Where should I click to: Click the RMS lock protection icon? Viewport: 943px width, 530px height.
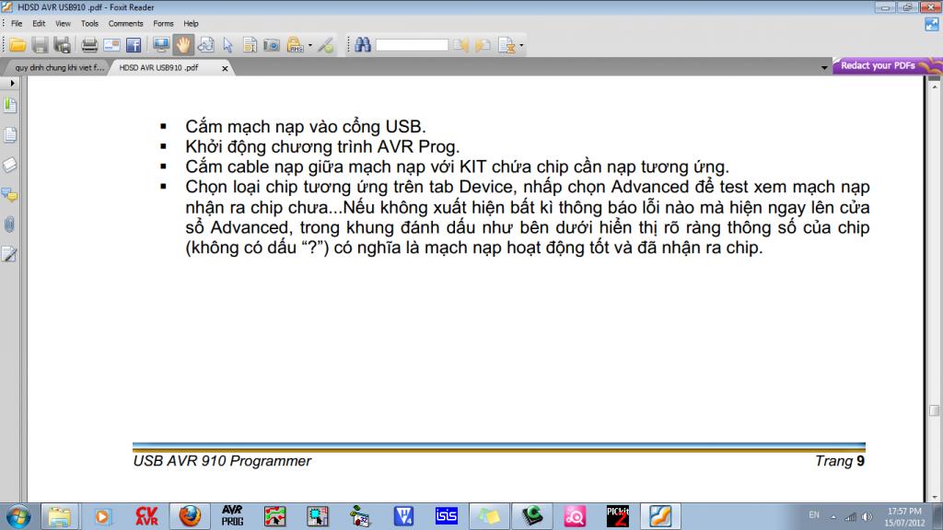pos(295,45)
